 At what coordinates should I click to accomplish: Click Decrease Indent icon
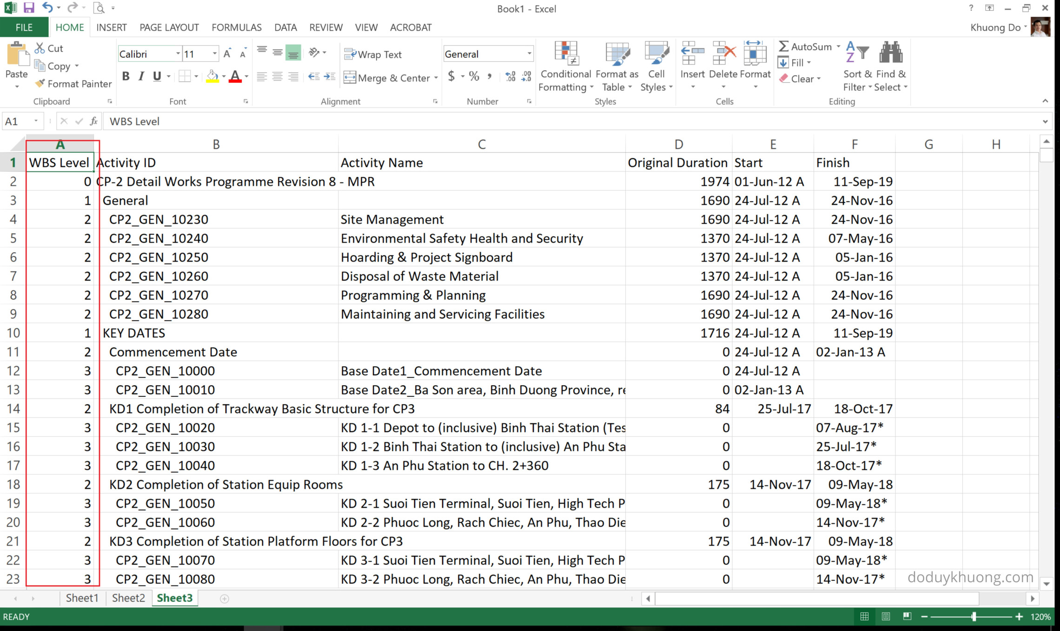(314, 76)
